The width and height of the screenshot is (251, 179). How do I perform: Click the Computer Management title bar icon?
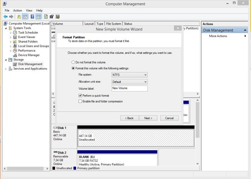(x=5, y=4)
